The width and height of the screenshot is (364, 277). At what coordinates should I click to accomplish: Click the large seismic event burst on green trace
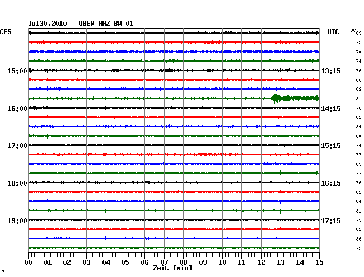(x=295, y=98)
